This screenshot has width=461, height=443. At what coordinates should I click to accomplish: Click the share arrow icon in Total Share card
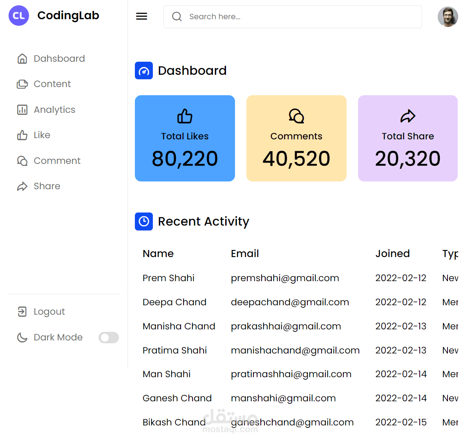pos(408,116)
